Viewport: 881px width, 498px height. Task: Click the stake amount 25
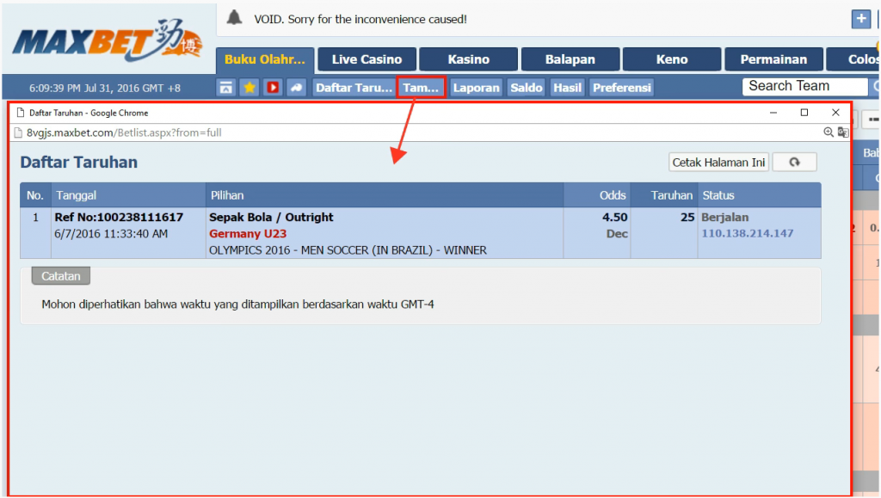coord(687,218)
